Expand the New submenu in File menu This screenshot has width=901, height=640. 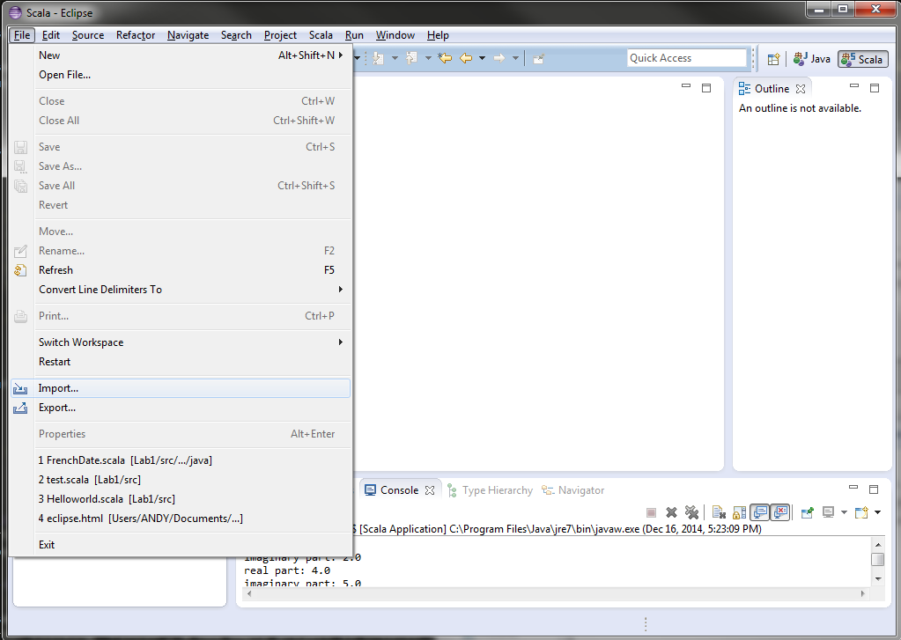point(340,55)
